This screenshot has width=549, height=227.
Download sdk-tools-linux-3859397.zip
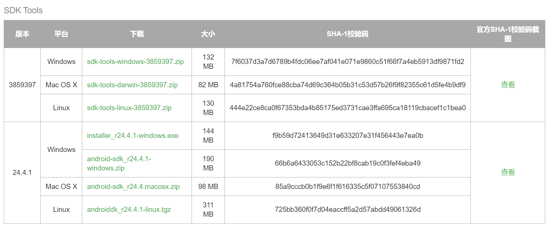129,108
